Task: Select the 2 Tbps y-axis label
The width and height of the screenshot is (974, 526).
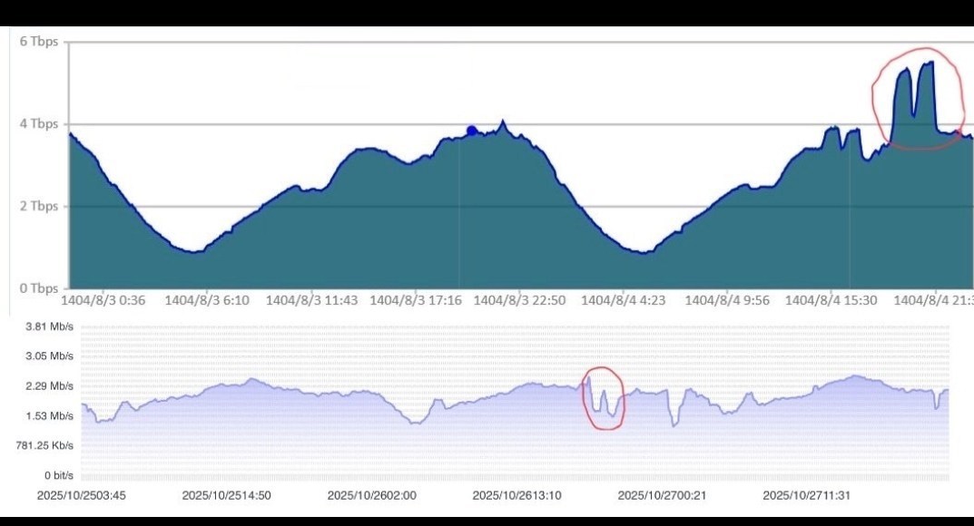Action: point(39,206)
